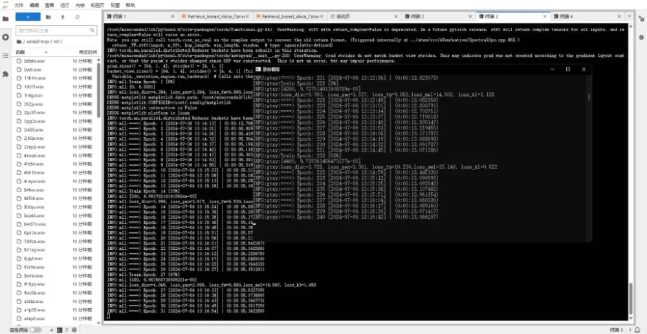Open the 设置 menu

115,5
